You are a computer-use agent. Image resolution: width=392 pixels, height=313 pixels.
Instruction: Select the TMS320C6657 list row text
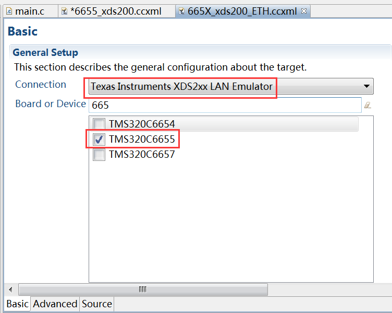click(142, 155)
